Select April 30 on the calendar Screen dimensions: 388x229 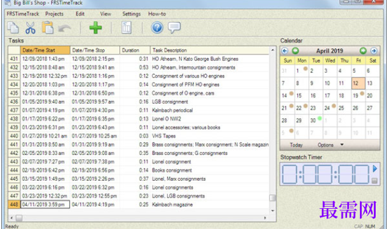tap(316, 121)
